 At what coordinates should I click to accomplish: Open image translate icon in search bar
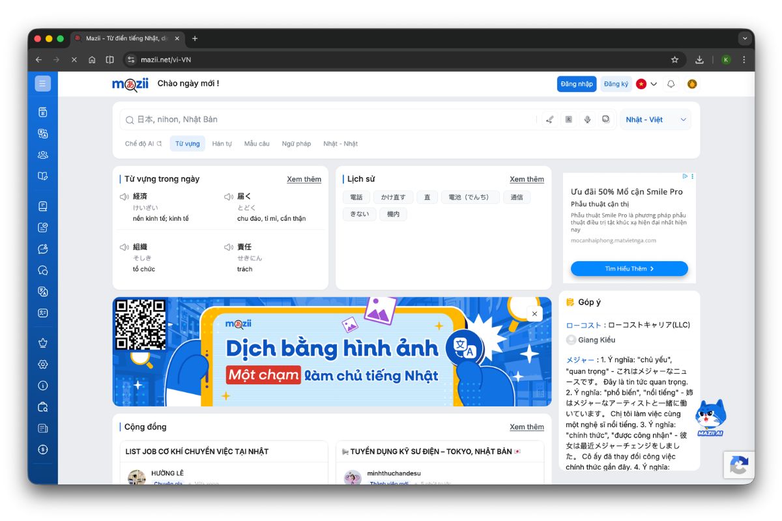pos(605,120)
